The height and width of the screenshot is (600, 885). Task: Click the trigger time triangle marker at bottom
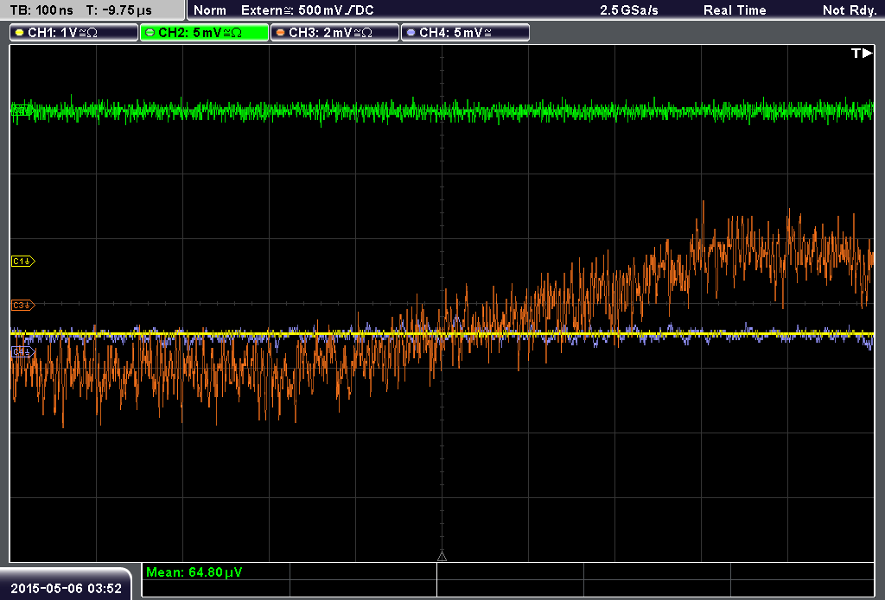click(x=442, y=557)
